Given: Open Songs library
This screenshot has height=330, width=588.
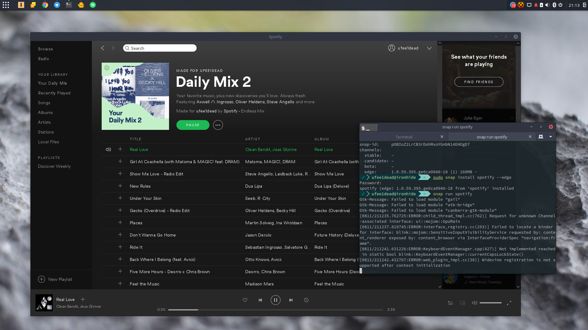Looking at the screenshot, I should point(44,103).
